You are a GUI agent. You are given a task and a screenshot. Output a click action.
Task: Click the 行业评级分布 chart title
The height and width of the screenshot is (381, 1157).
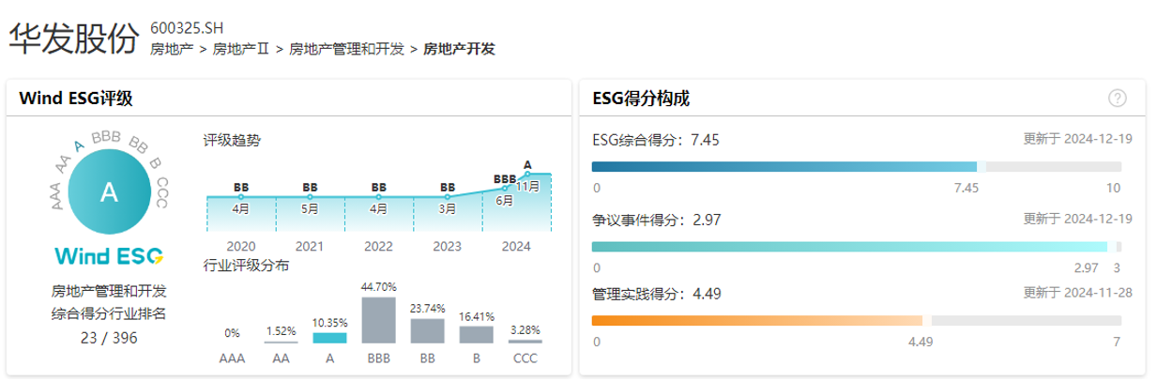click(246, 266)
